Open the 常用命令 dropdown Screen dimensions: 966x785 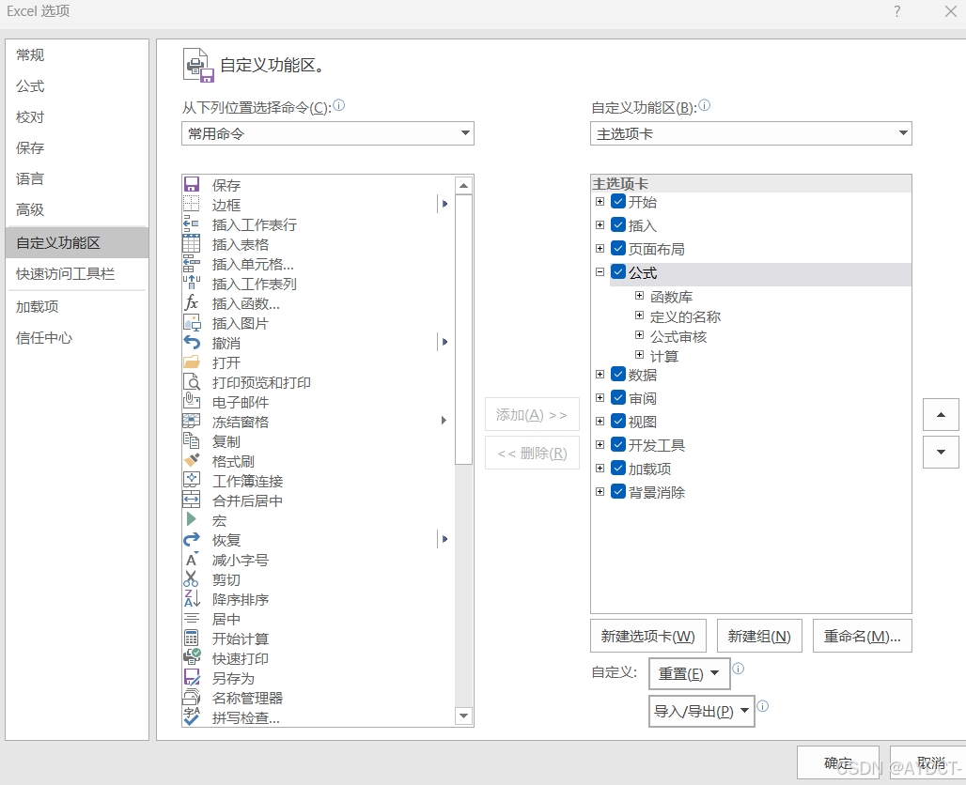pos(328,133)
